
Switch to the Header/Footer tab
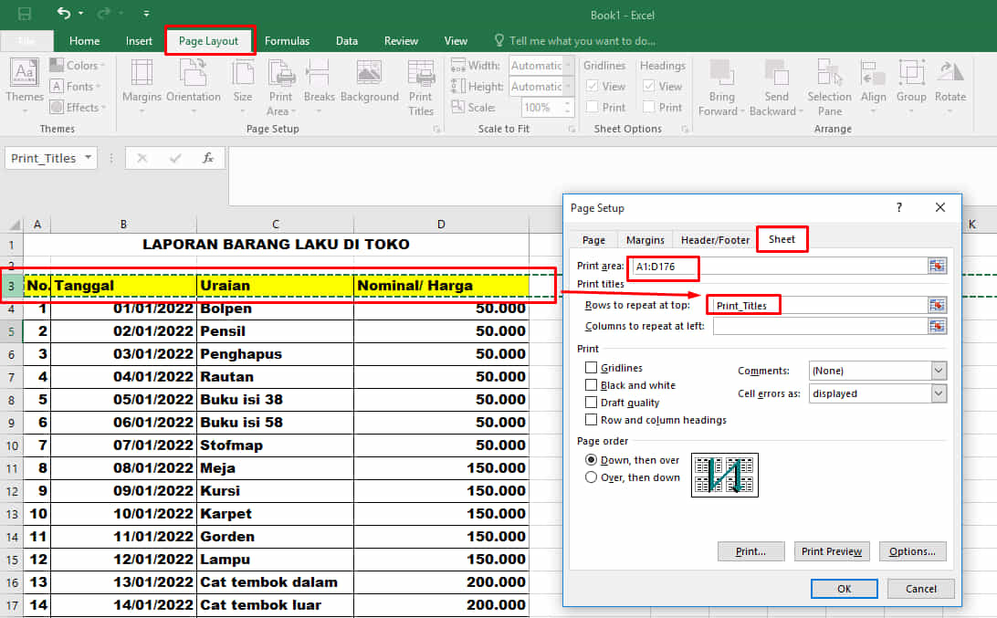715,240
